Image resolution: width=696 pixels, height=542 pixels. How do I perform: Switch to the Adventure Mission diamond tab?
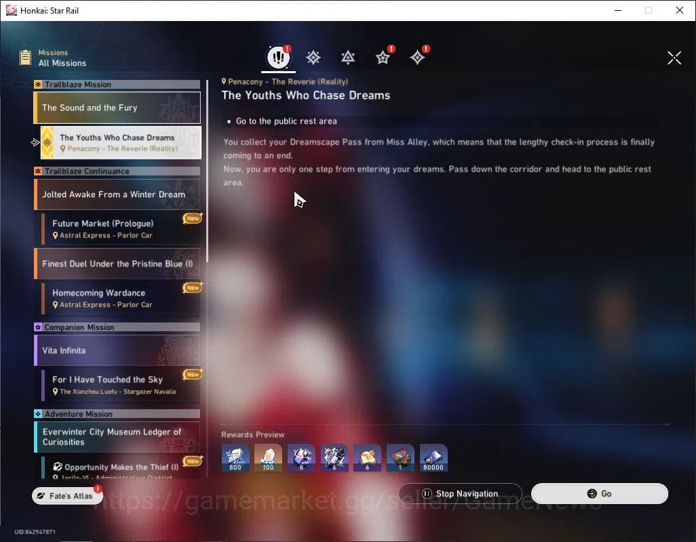[417, 58]
